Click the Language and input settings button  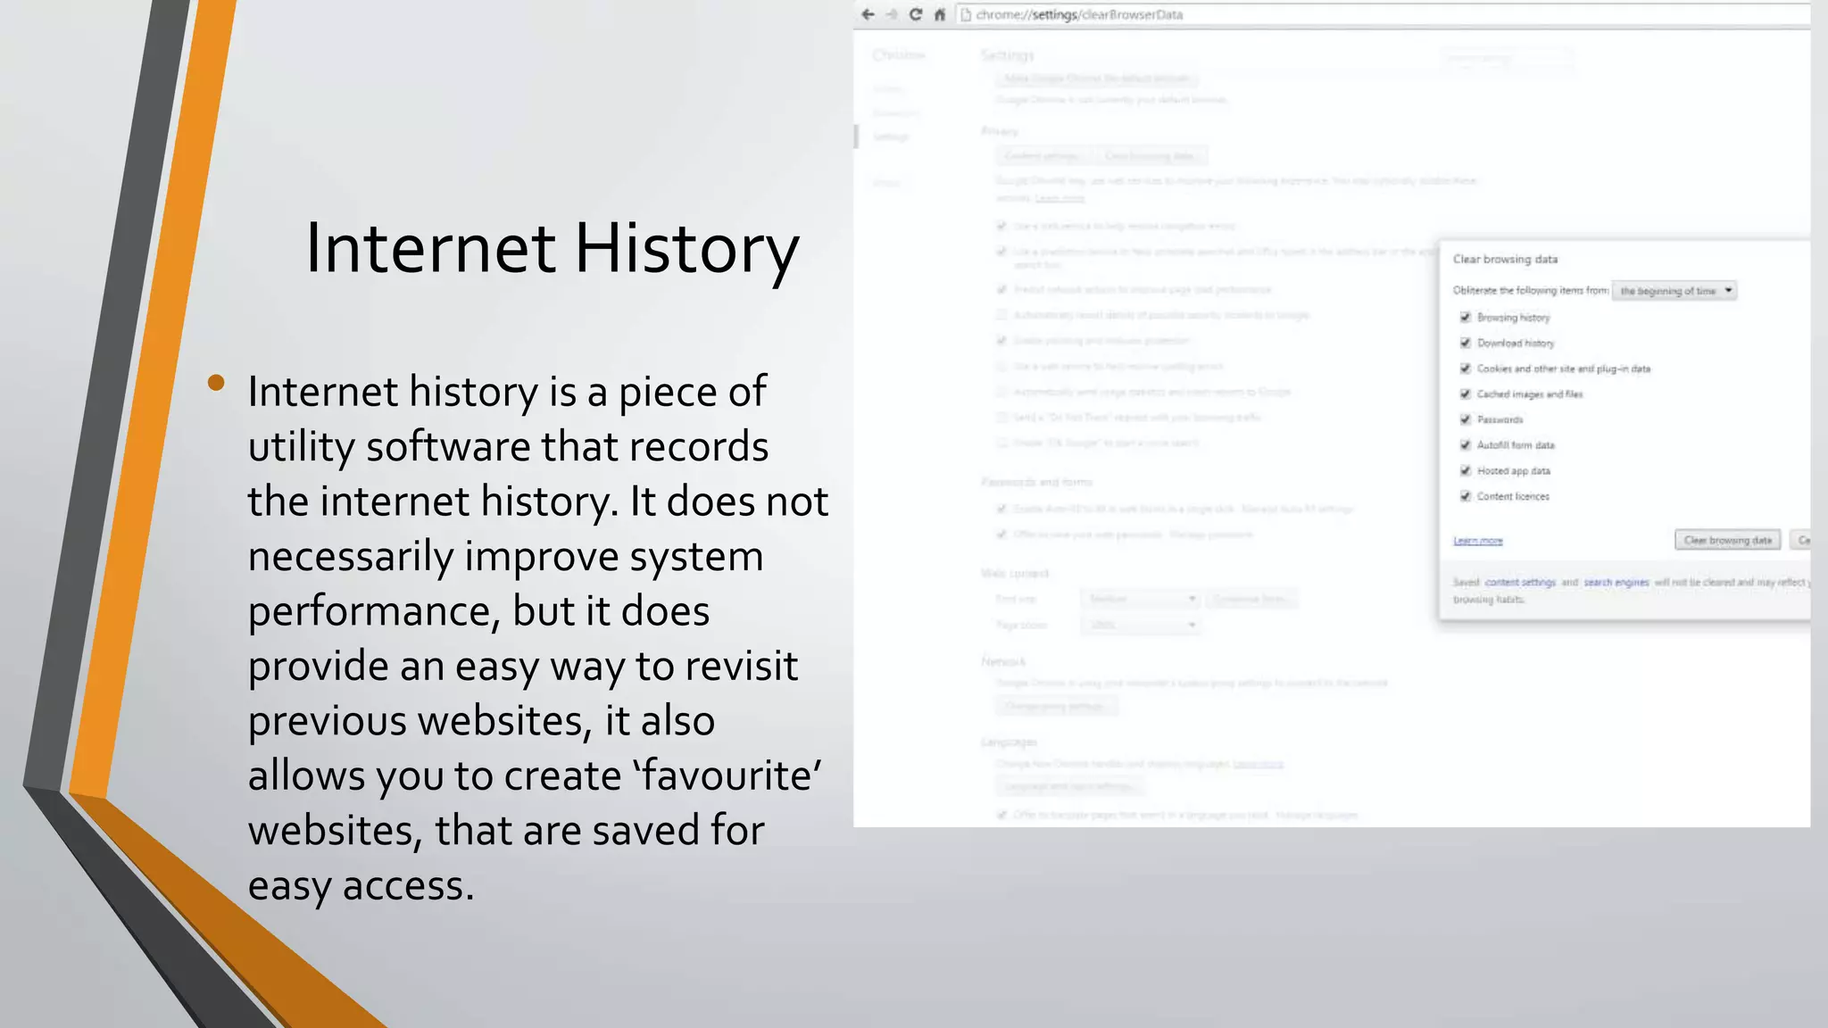[1068, 786]
